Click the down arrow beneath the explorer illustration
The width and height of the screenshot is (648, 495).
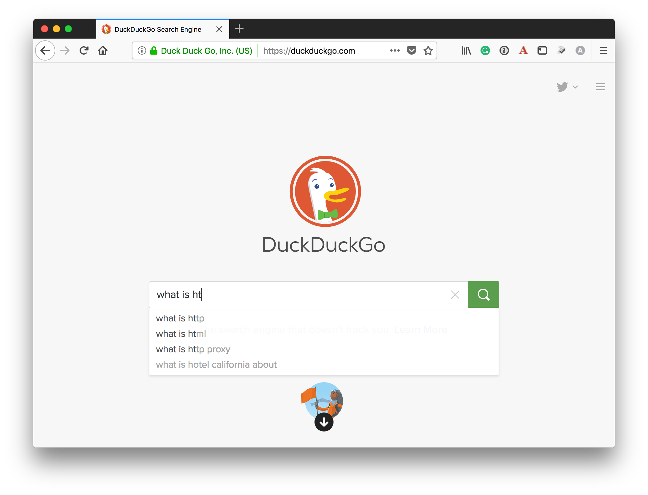coord(324,422)
